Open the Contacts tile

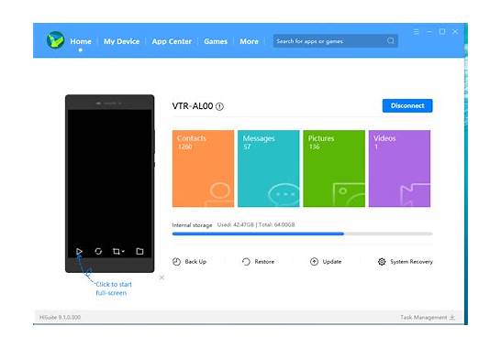[x=203, y=169]
